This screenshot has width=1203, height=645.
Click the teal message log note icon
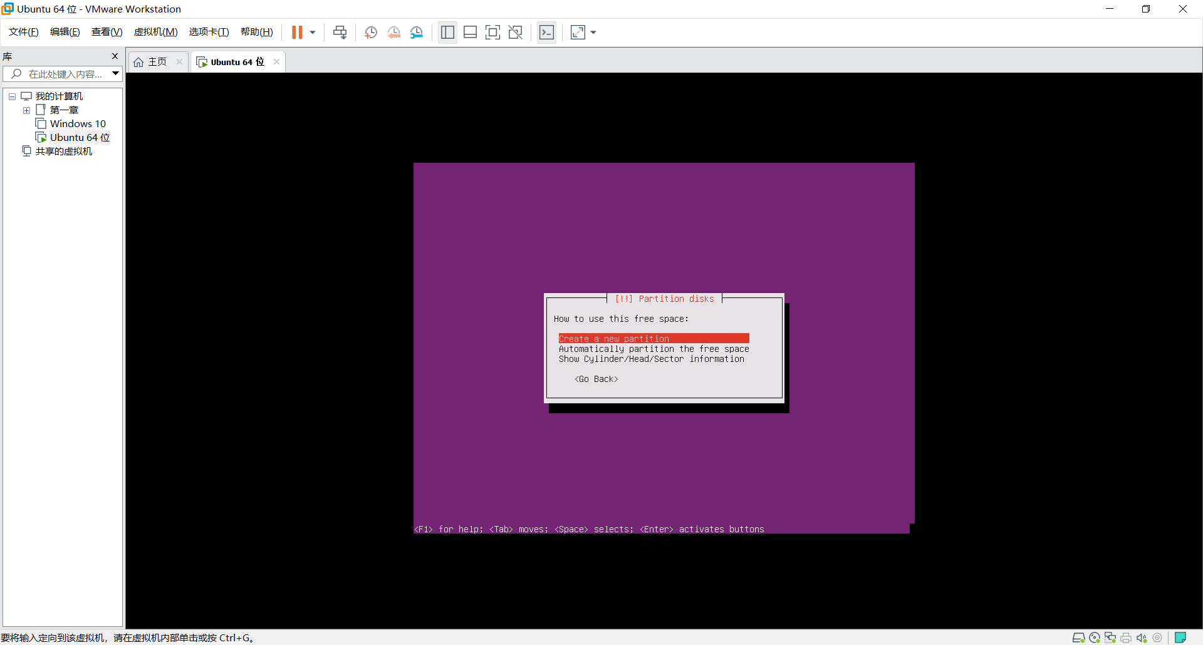tap(1180, 637)
